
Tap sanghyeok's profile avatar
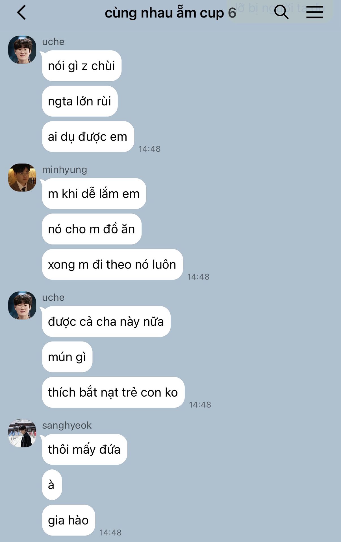22,433
